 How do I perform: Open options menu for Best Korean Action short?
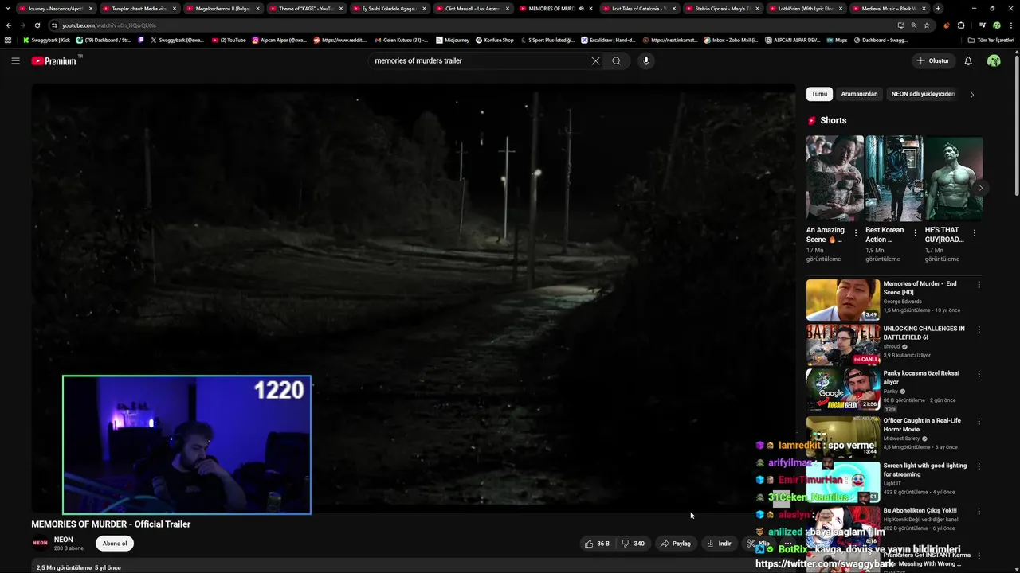click(x=915, y=233)
